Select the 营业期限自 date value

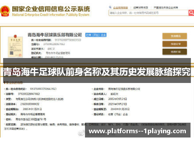32,109
